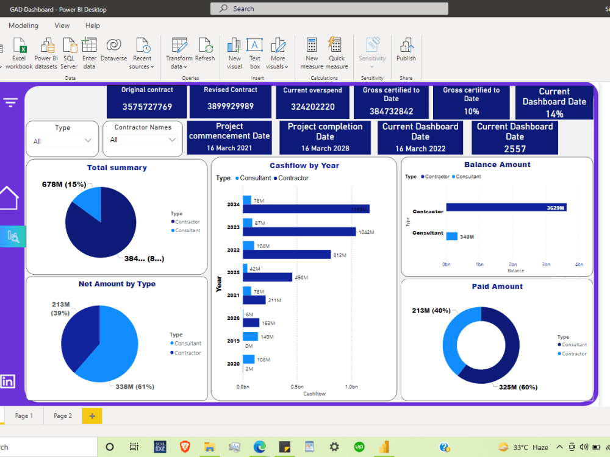Open Transform data dropdown
This screenshot has width=610, height=457.
(179, 54)
